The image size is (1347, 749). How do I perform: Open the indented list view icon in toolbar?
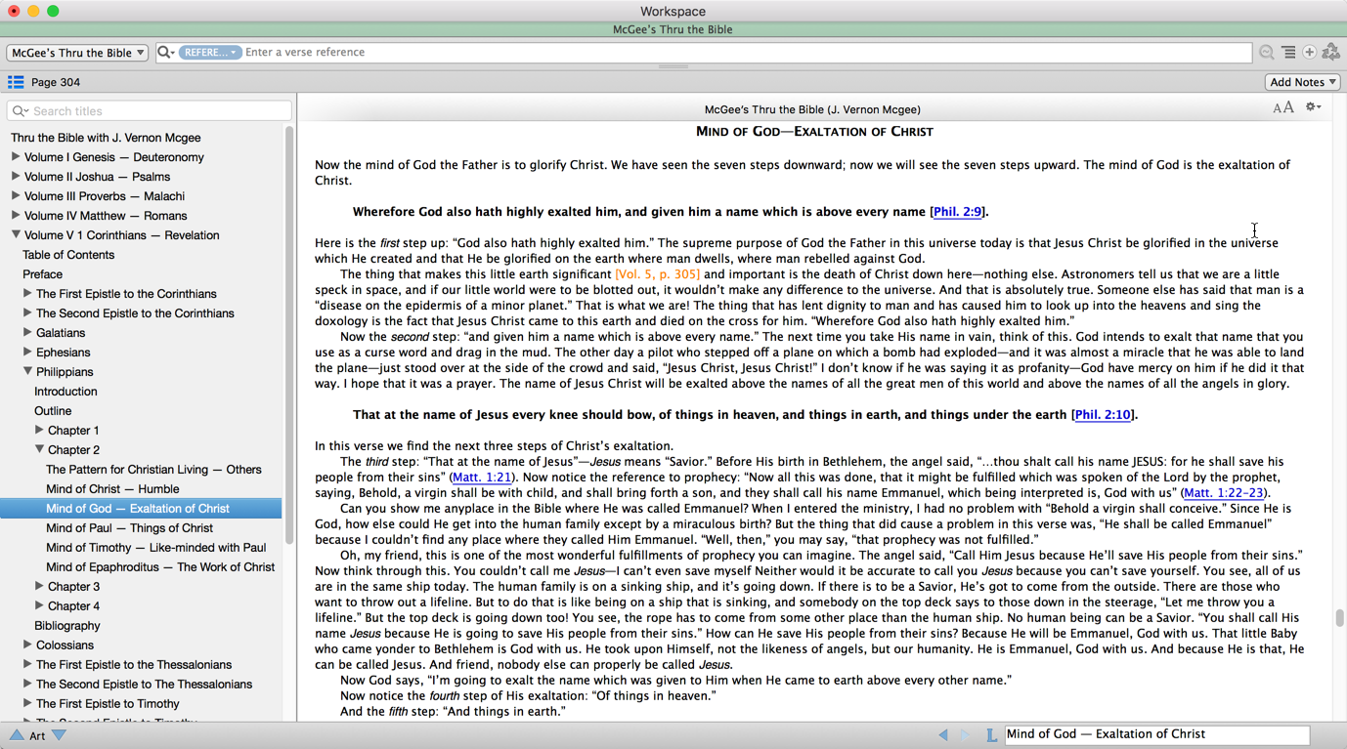point(1288,52)
